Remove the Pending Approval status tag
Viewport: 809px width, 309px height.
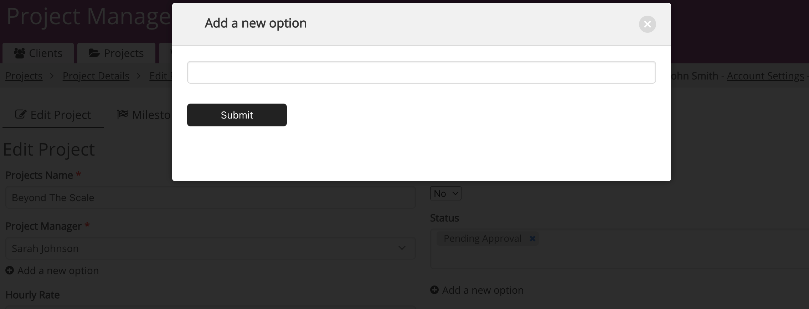pyautogui.click(x=532, y=239)
